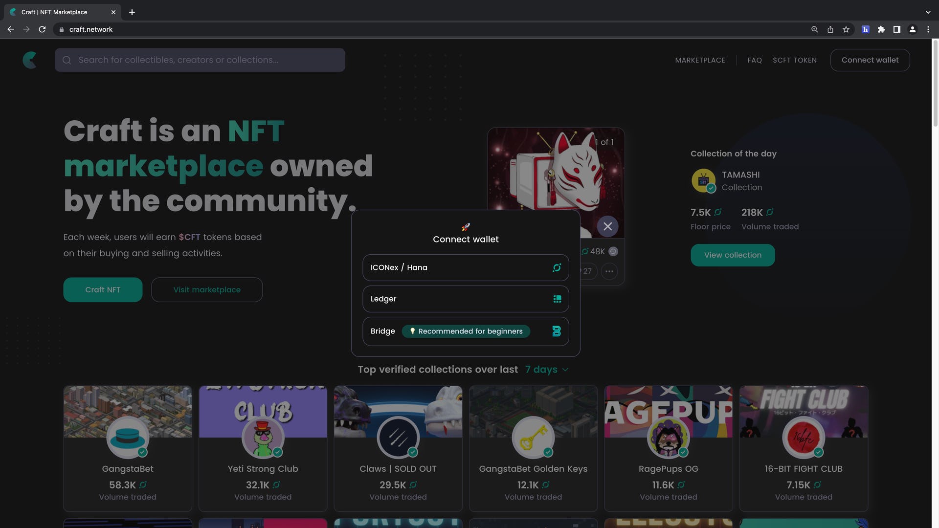Click the Yeti Strong Club avatar
The width and height of the screenshot is (939, 528).
(263, 438)
